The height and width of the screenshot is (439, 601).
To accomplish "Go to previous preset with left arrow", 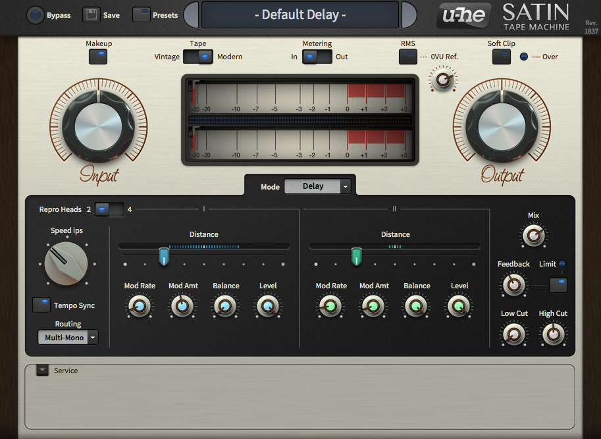I will tap(191, 14).
